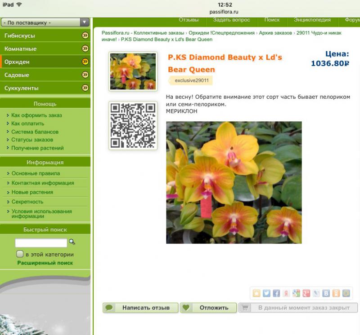Share the product on Facebook

tap(276, 293)
